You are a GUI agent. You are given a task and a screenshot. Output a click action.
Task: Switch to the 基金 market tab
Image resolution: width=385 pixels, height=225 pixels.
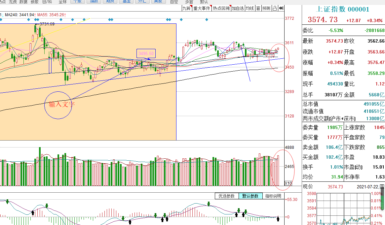pos(126,1)
